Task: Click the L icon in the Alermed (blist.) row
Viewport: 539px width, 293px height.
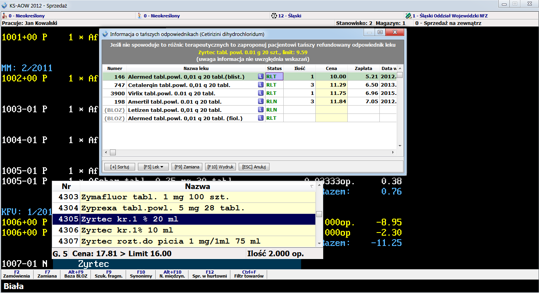Action: tap(260, 76)
